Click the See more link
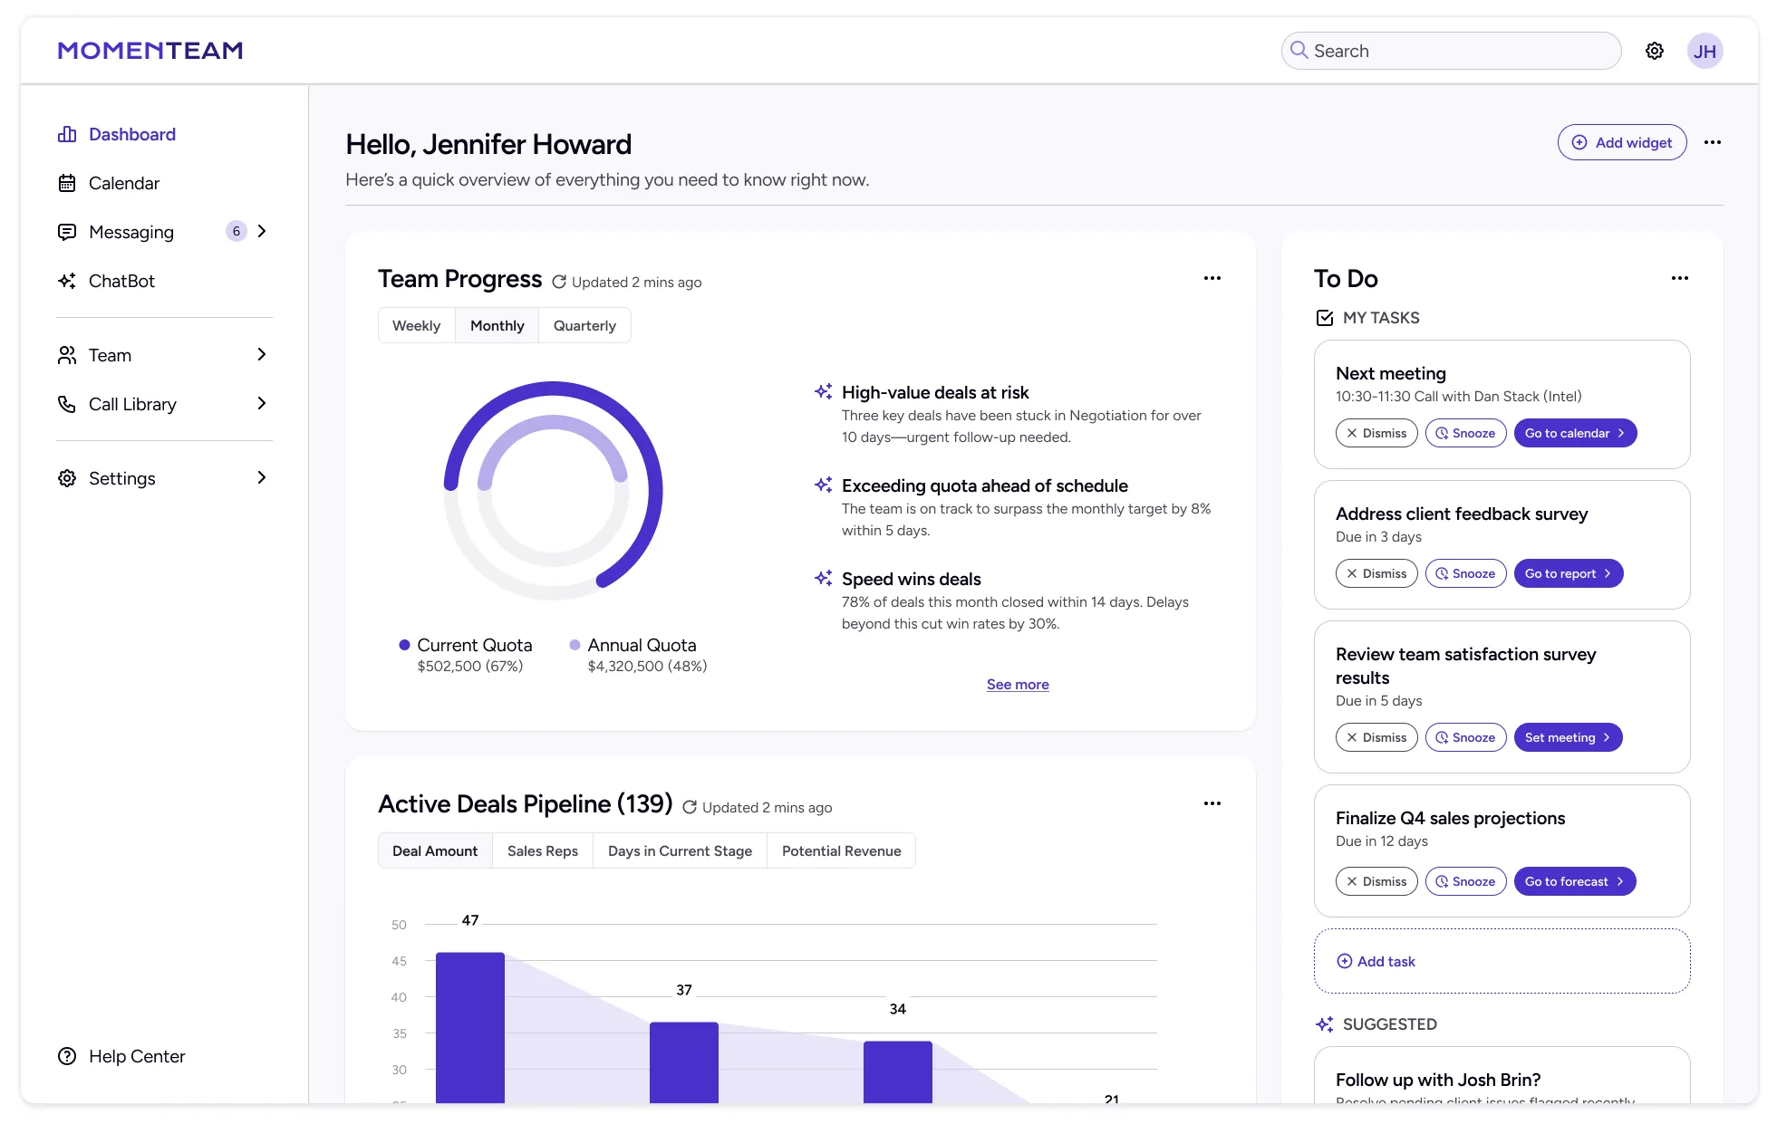The image size is (1777, 1124). point(1017,685)
